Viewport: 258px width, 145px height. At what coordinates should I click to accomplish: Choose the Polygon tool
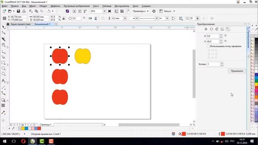click(x=3, y=74)
